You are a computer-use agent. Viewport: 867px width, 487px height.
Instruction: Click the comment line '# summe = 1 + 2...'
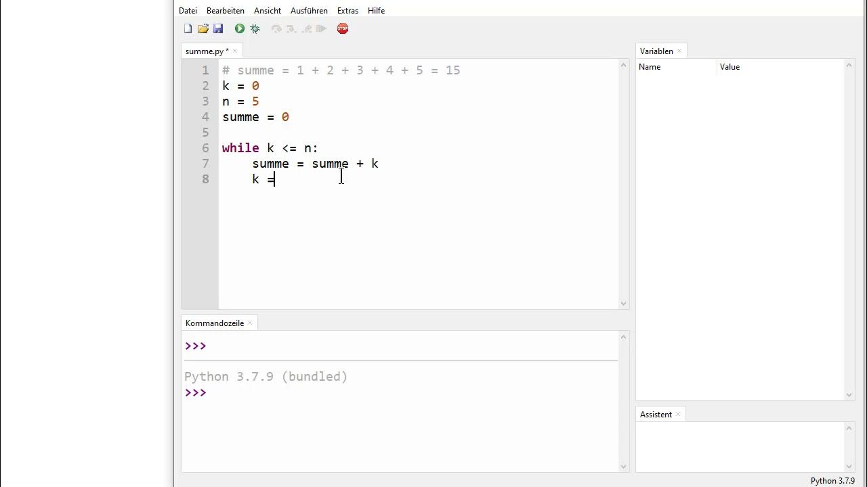pyautogui.click(x=341, y=70)
